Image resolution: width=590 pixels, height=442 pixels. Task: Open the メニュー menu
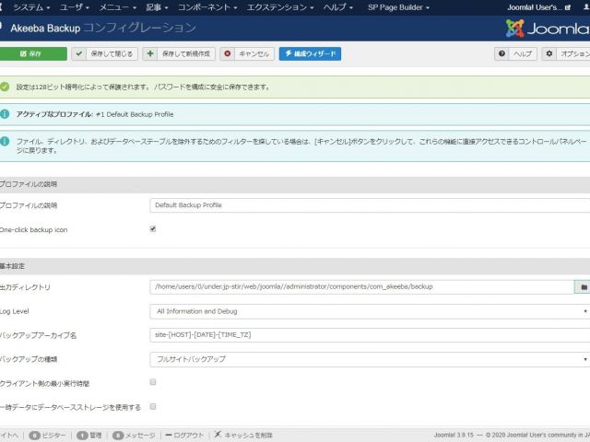[117, 7]
